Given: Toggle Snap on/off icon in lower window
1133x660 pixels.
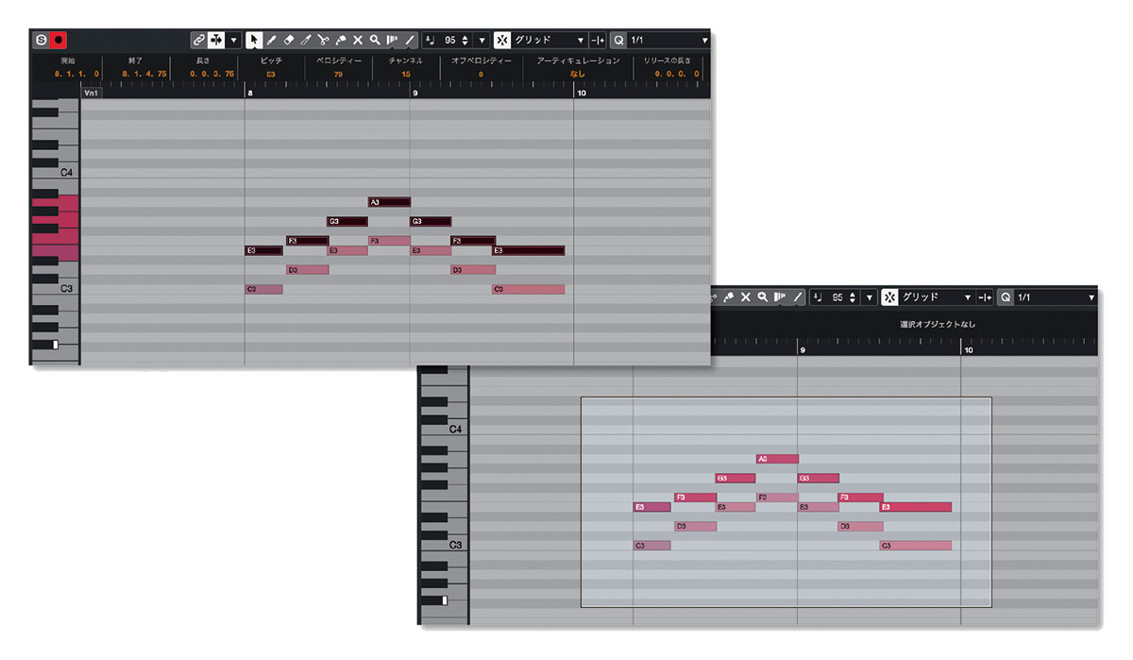Looking at the screenshot, I should point(890,296).
